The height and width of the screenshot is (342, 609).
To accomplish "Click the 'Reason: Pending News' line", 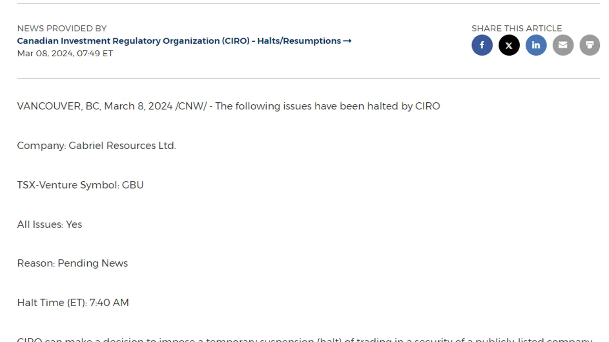I will [73, 263].
